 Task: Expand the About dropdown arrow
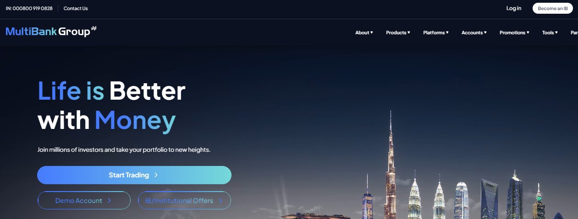(372, 32)
